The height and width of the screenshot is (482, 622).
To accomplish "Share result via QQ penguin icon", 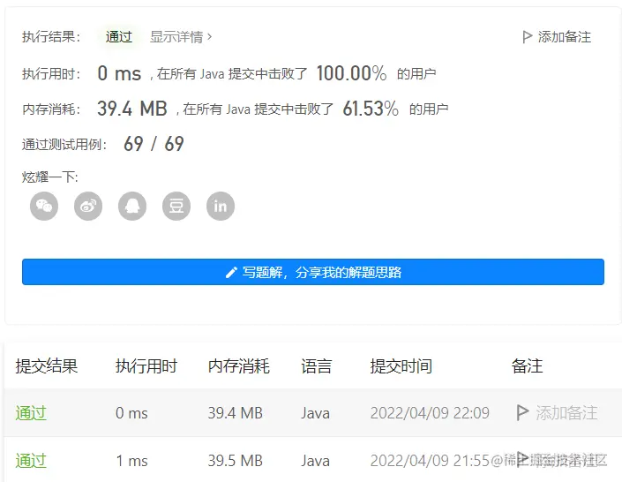I will pos(132,206).
